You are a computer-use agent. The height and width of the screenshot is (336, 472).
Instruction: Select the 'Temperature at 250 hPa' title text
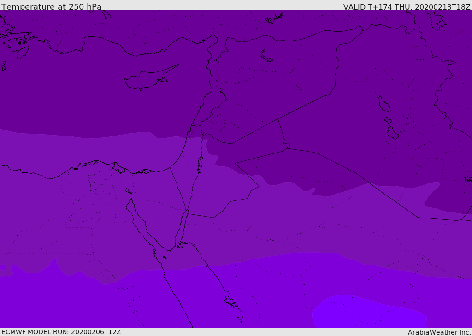point(52,6)
